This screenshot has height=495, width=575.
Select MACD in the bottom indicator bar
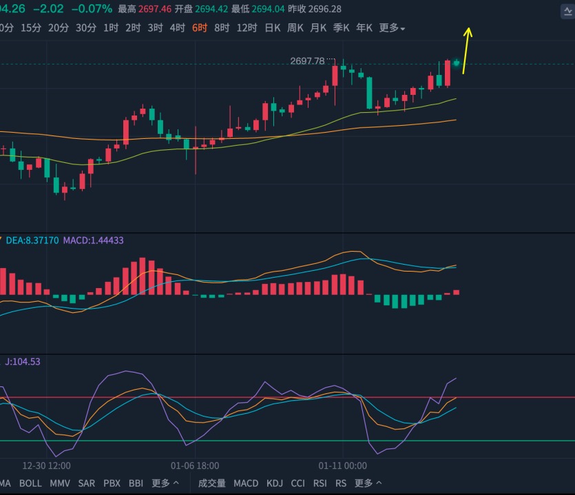pyautogui.click(x=246, y=483)
